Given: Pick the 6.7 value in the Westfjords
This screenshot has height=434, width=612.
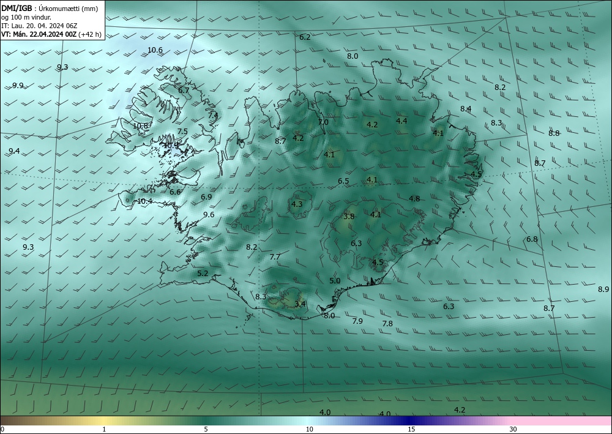Looking at the screenshot, I should 184,90.
